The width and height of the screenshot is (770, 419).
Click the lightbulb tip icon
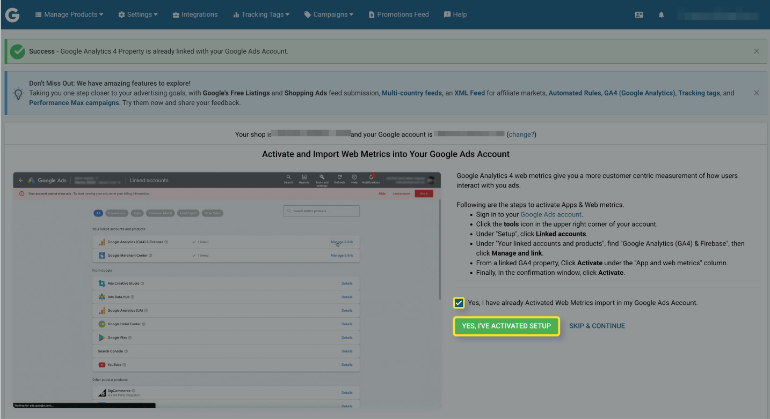click(x=18, y=94)
